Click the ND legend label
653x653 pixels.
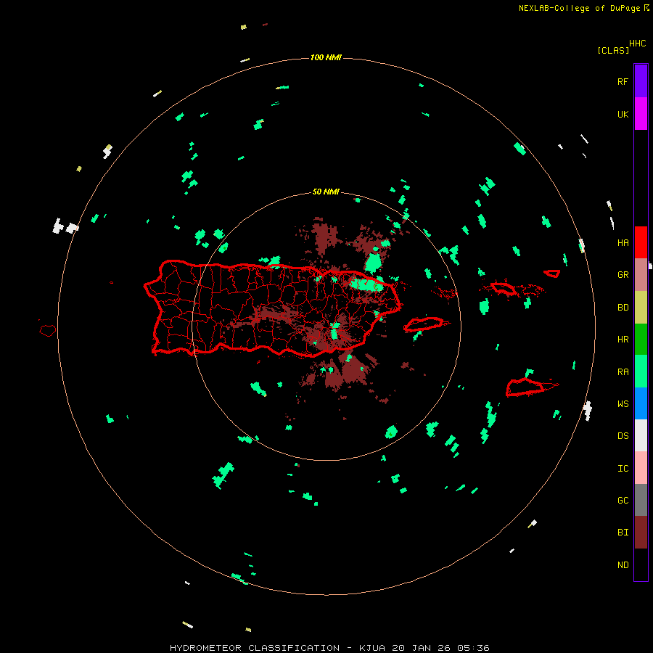(x=623, y=565)
